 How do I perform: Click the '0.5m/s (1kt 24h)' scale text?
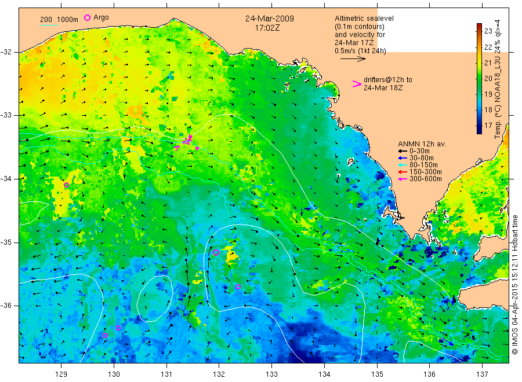point(360,51)
